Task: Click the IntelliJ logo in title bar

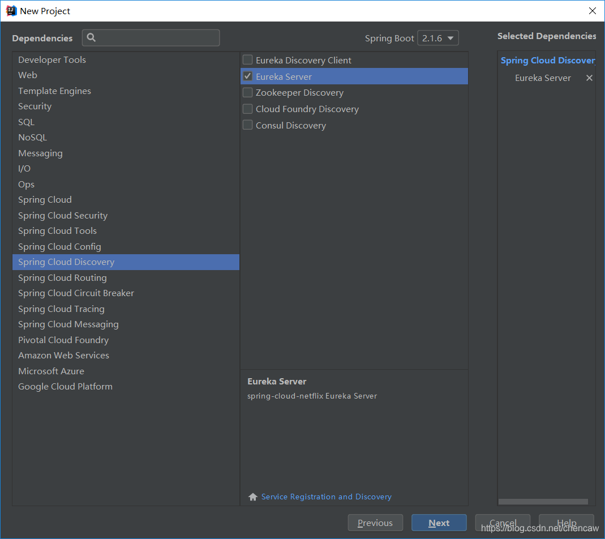Action: [11, 11]
